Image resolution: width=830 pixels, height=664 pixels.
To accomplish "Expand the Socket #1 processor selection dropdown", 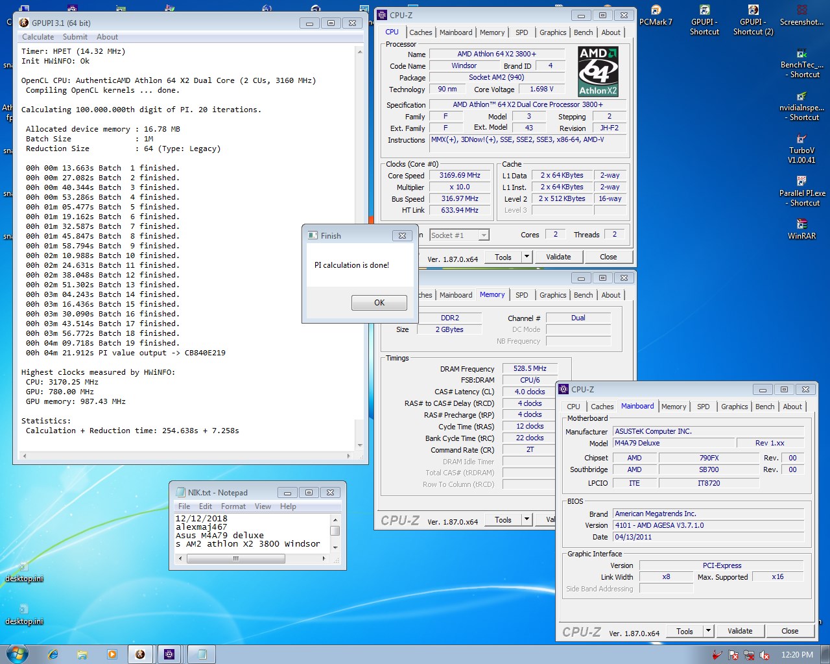I will pyautogui.click(x=484, y=235).
